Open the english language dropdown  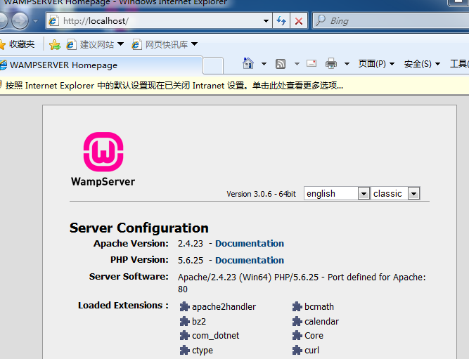(x=337, y=193)
